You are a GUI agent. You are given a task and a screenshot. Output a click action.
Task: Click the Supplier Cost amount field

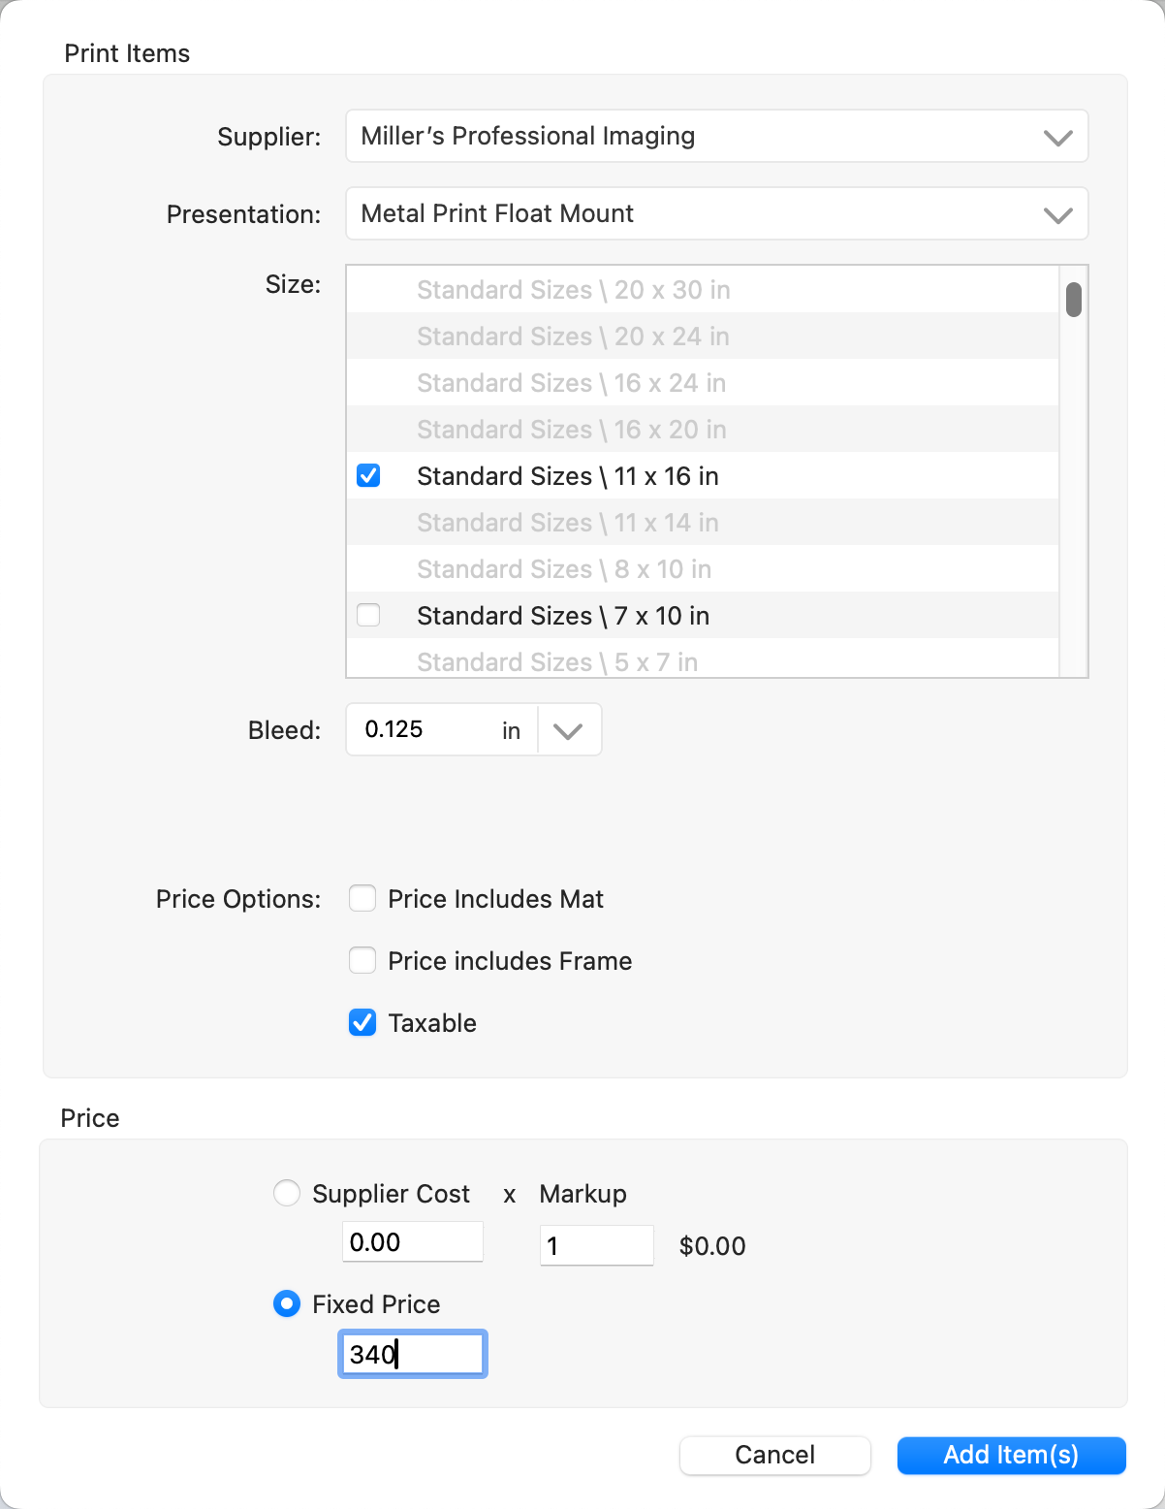click(412, 1242)
